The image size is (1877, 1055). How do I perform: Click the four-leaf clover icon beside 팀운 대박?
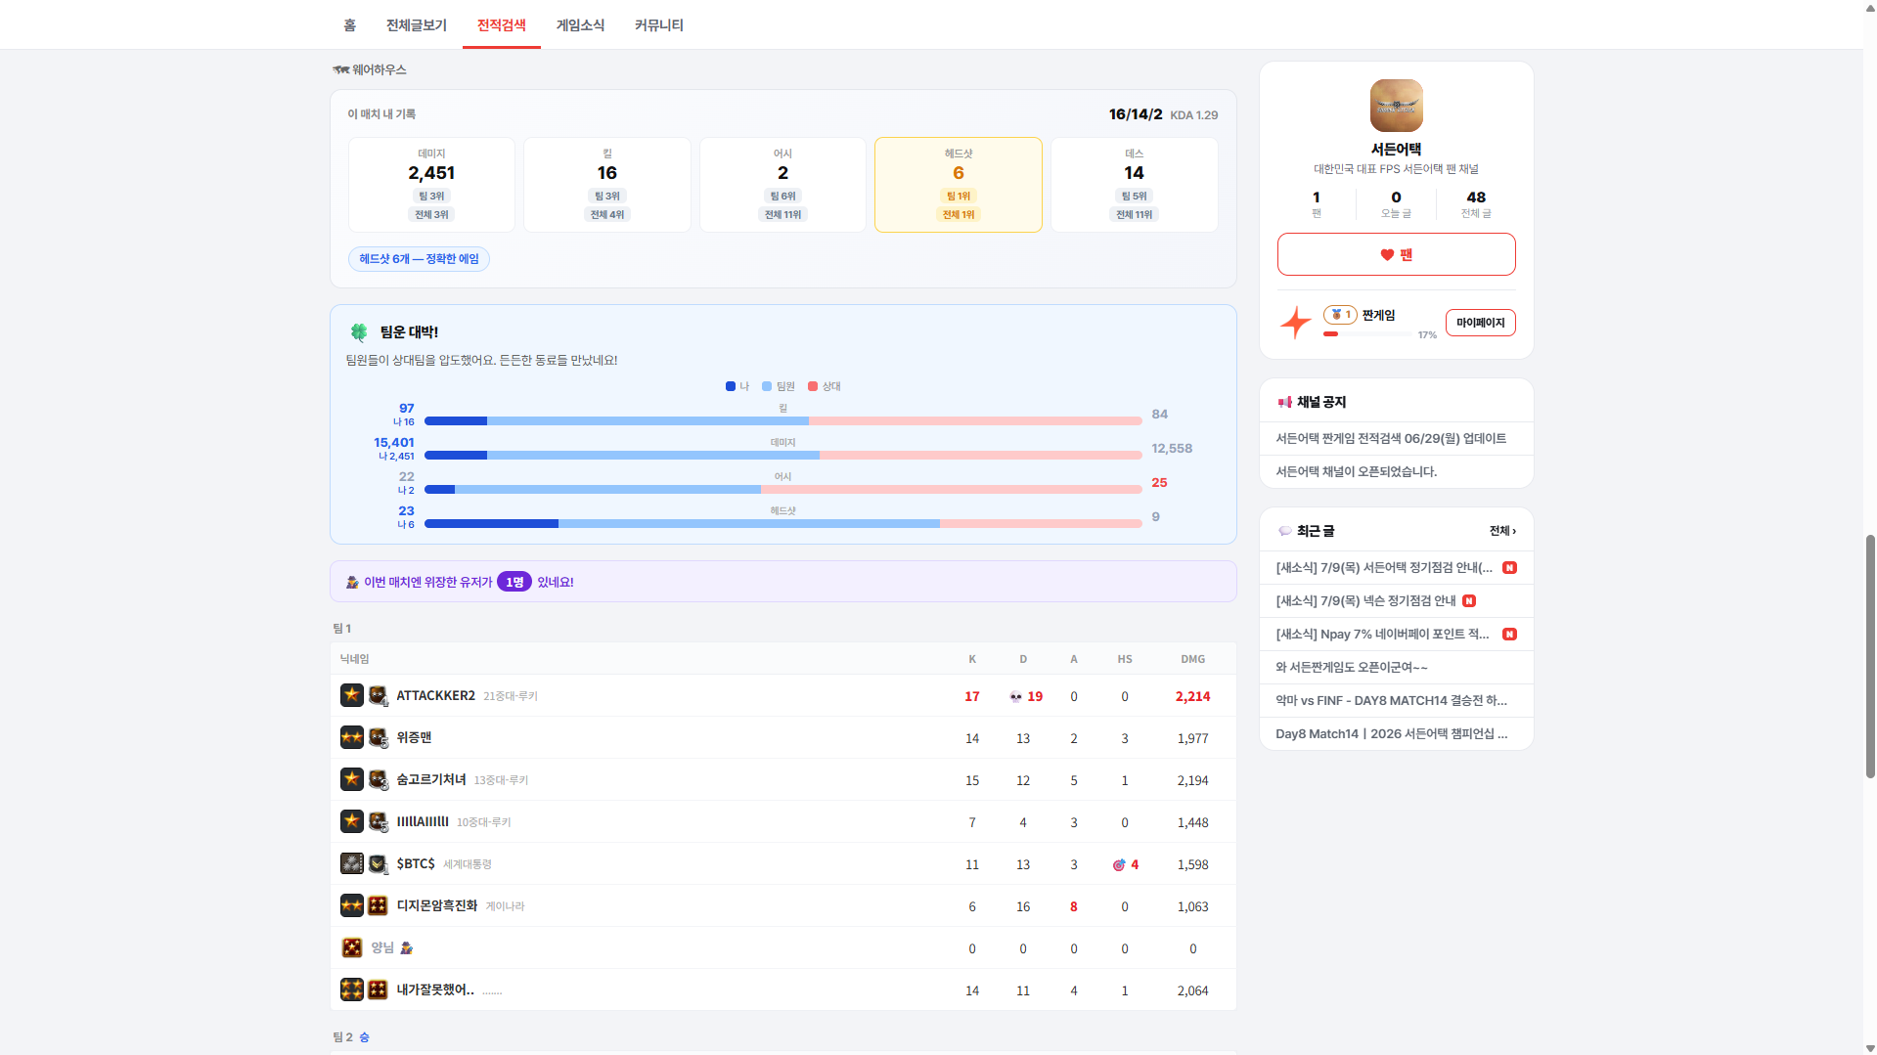(359, 332)
